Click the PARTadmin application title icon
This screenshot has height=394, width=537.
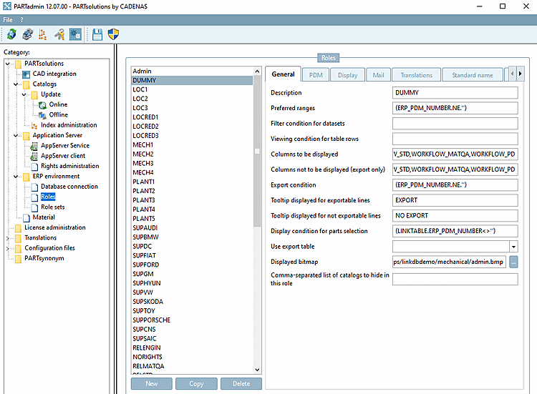[7, 6]
